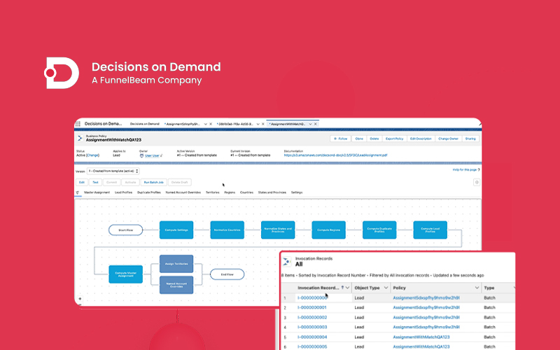Select the Compute Lead Profiles node
Screen dimensions: 560x350
pyautogui.click(x=430, y=230)
